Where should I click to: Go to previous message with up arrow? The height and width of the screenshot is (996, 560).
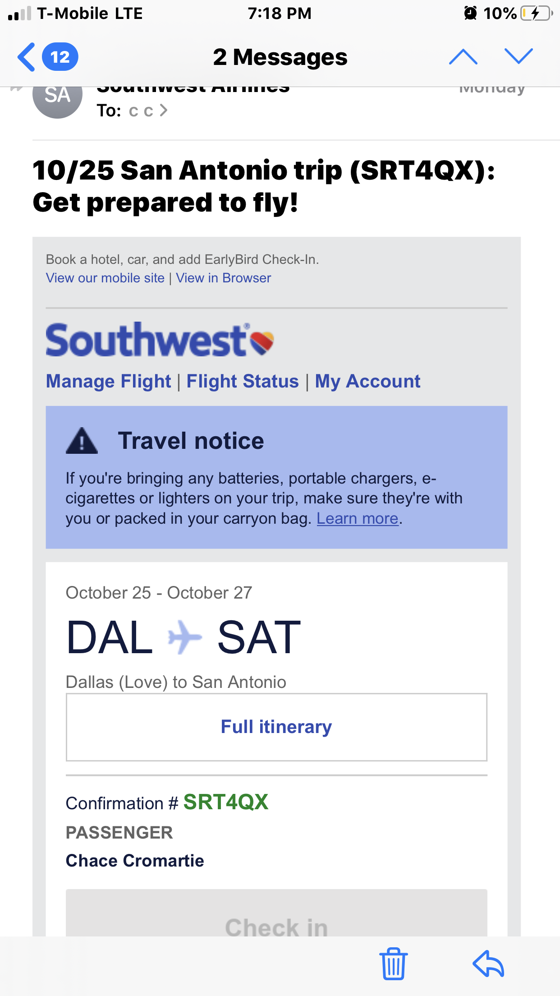[x=463, y=57]
